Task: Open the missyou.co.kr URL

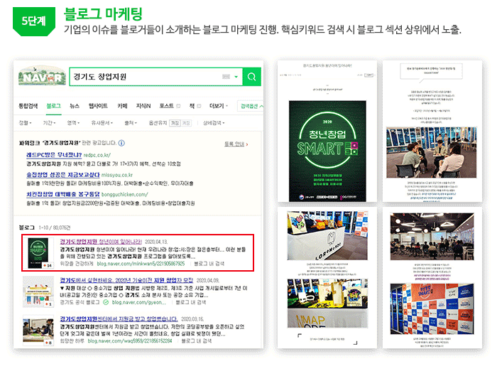Action: point(117,175)
